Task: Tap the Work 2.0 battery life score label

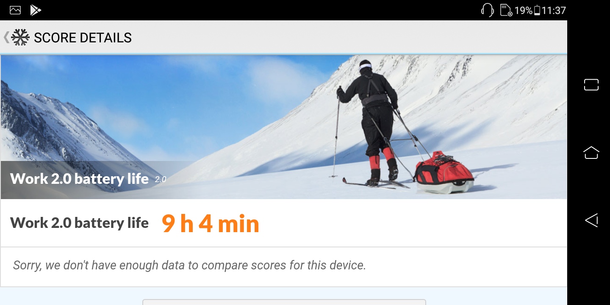Action: point(79,223)
